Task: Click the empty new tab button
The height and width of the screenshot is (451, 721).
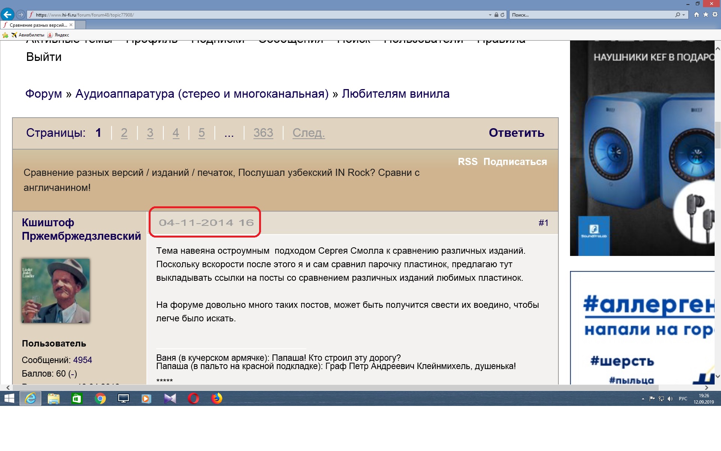Action: point(81,25)
